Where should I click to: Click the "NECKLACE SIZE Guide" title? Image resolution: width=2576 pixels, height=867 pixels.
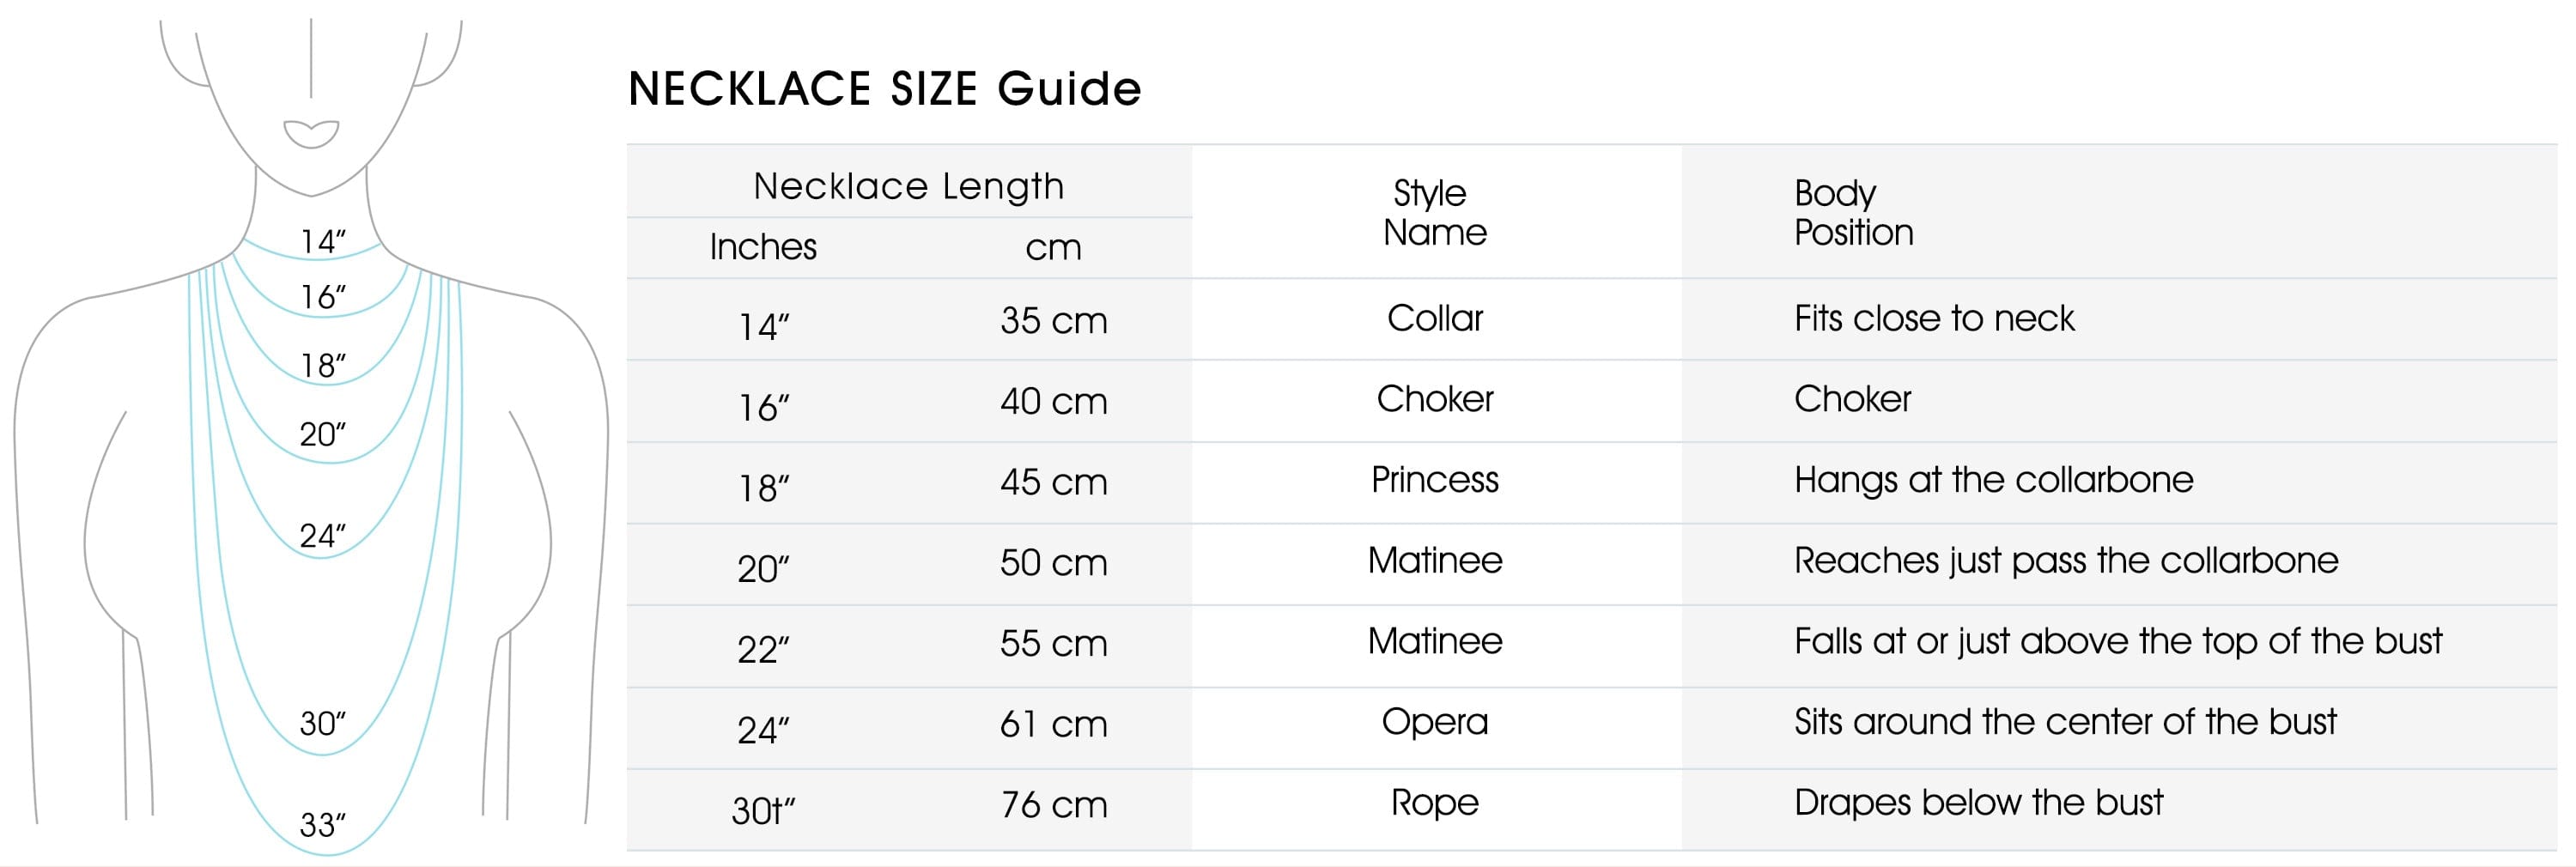click(884, 89)
